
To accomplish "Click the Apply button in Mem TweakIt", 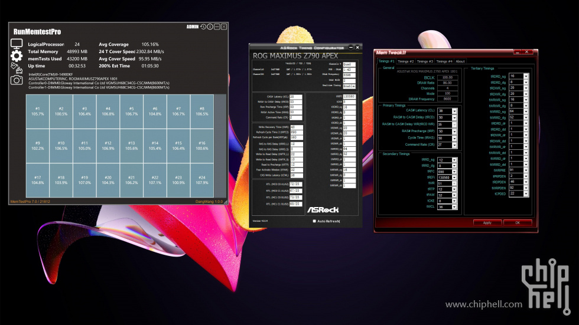I will coord(487,222).
